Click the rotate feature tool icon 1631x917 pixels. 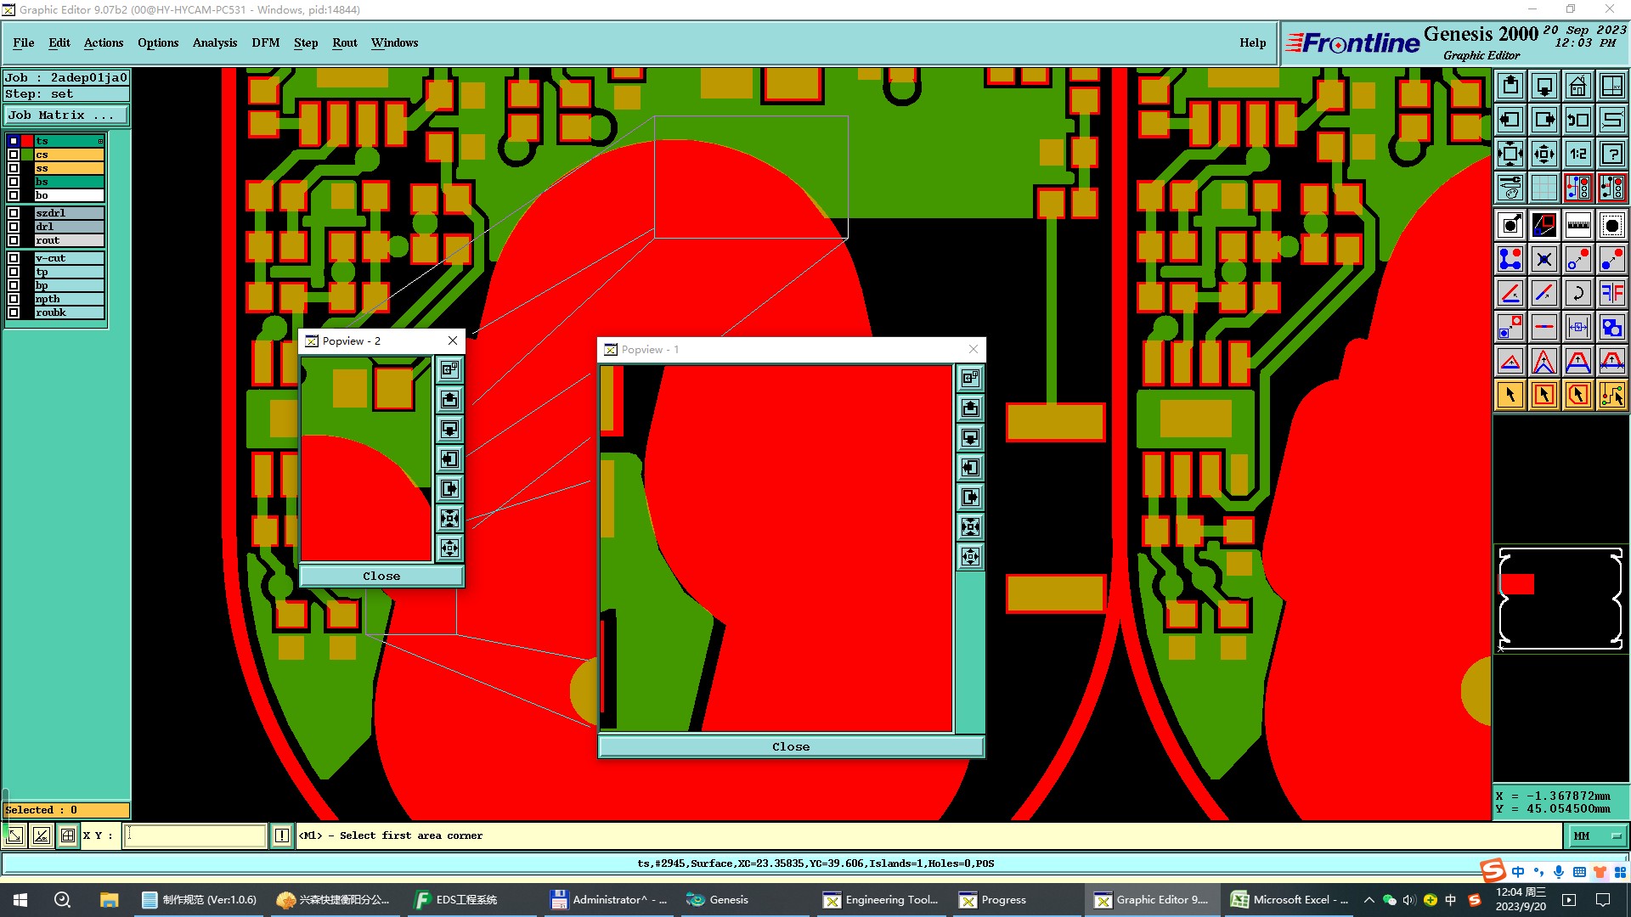(1577, 293)
